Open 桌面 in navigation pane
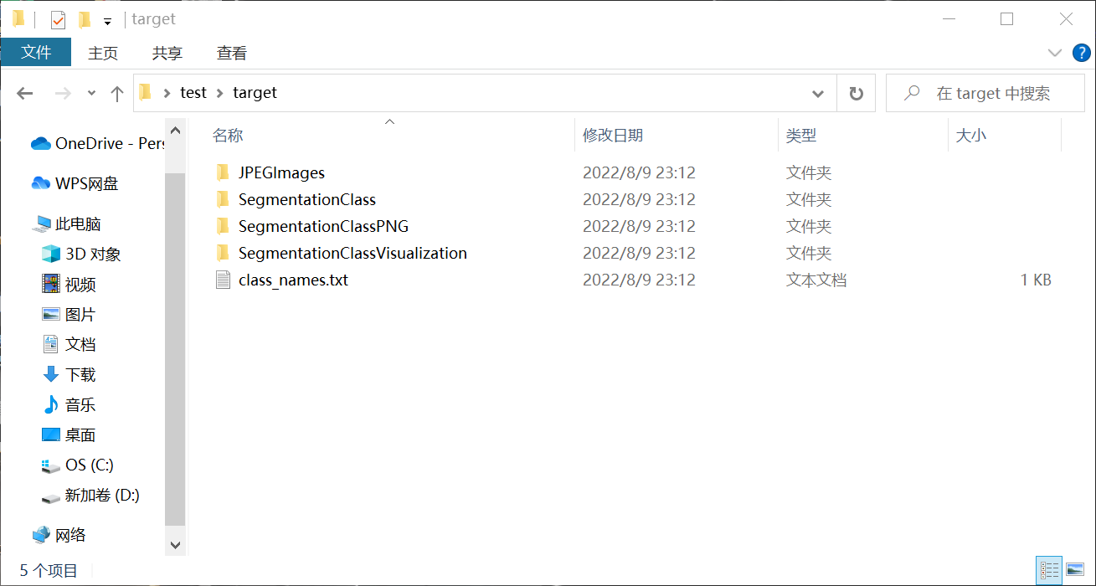Screen dimensions: 1096x586 [69, 434]
